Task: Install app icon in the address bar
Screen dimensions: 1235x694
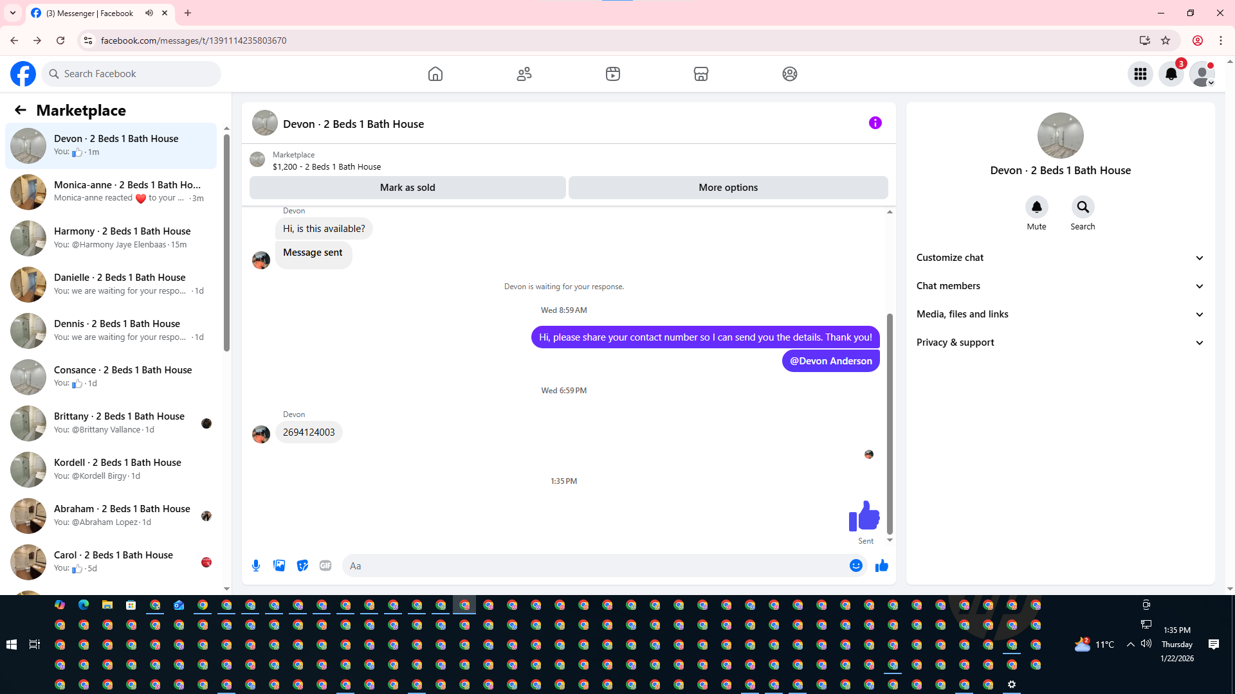Action: tap(1144, 40)
